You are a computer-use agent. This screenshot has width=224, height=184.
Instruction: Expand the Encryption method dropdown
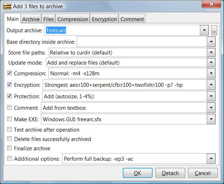[211, 85]
